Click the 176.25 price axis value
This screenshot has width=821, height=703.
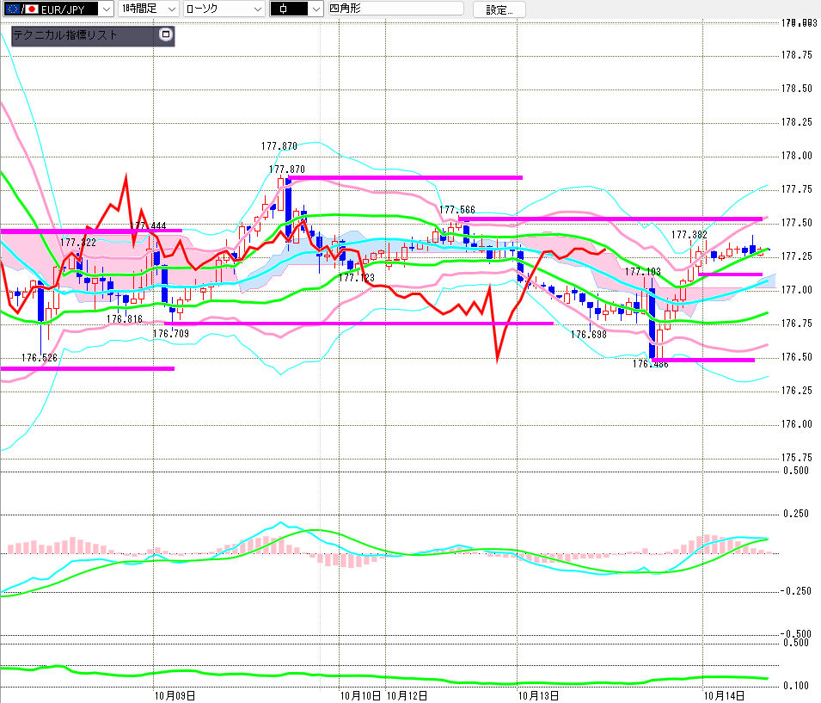click(x=796, y=391)
